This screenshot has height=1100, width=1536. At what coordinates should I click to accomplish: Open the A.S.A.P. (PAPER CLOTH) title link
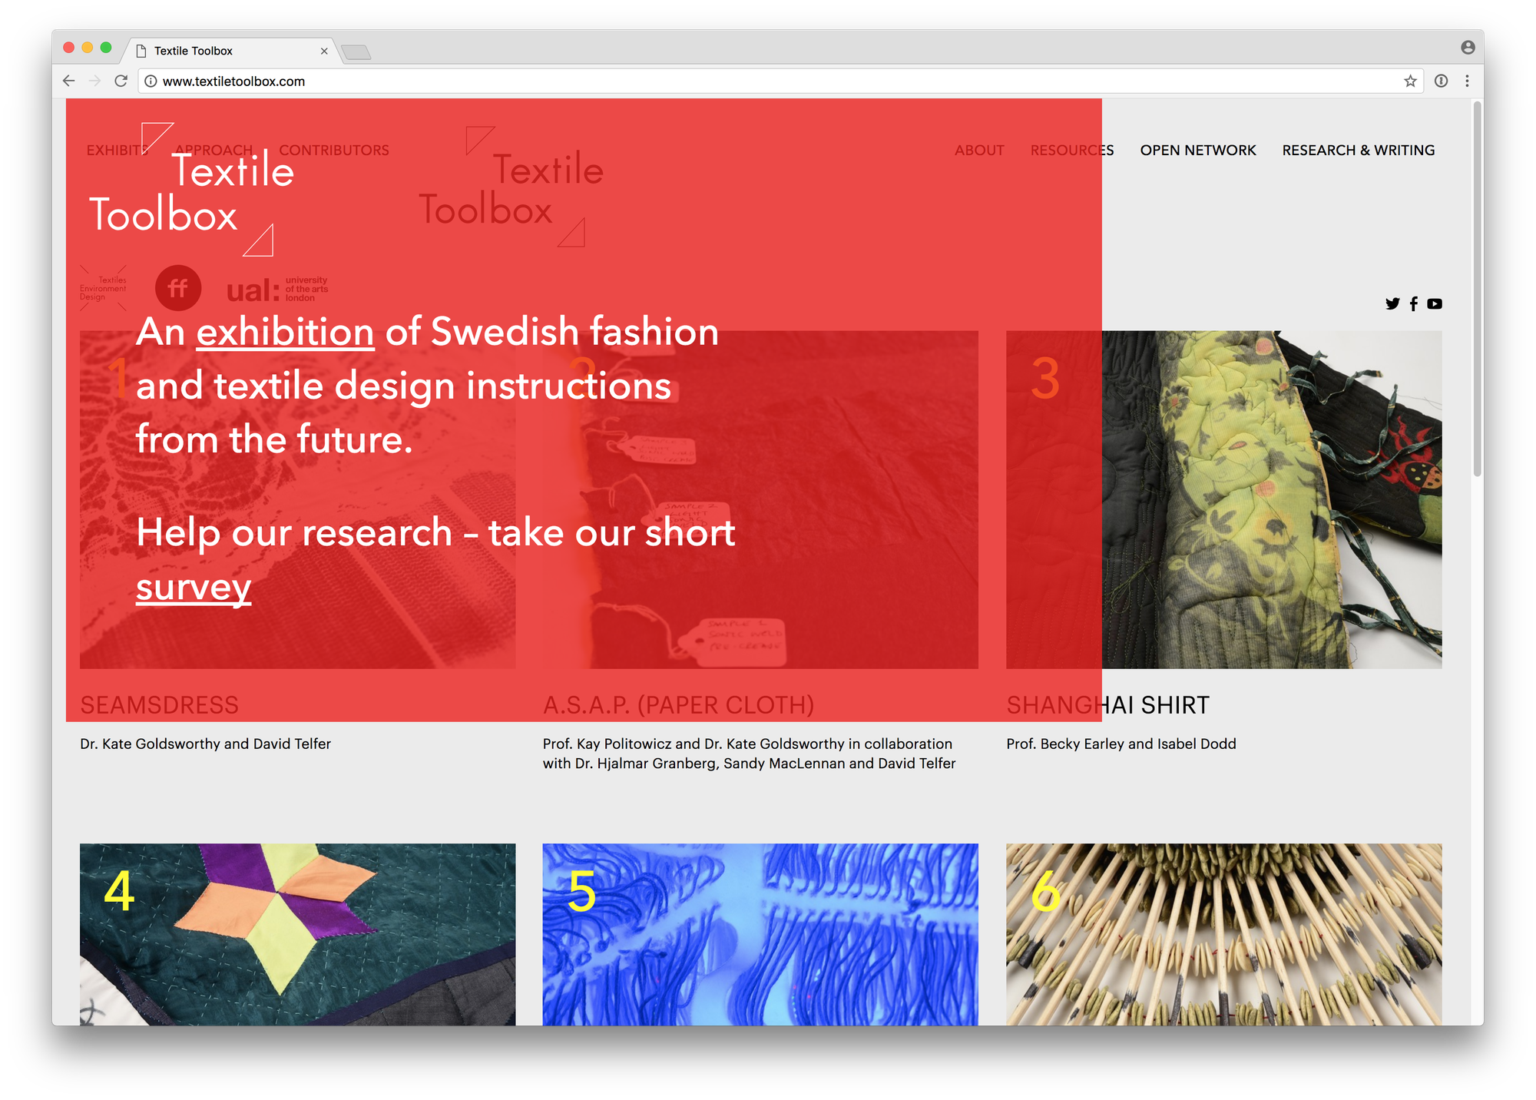678,704
